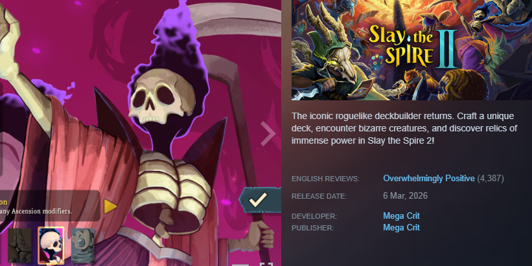Click the 6 Mar, 2026 release date
The height and width of the screenshot is (266, 532).
pos(406,196)
